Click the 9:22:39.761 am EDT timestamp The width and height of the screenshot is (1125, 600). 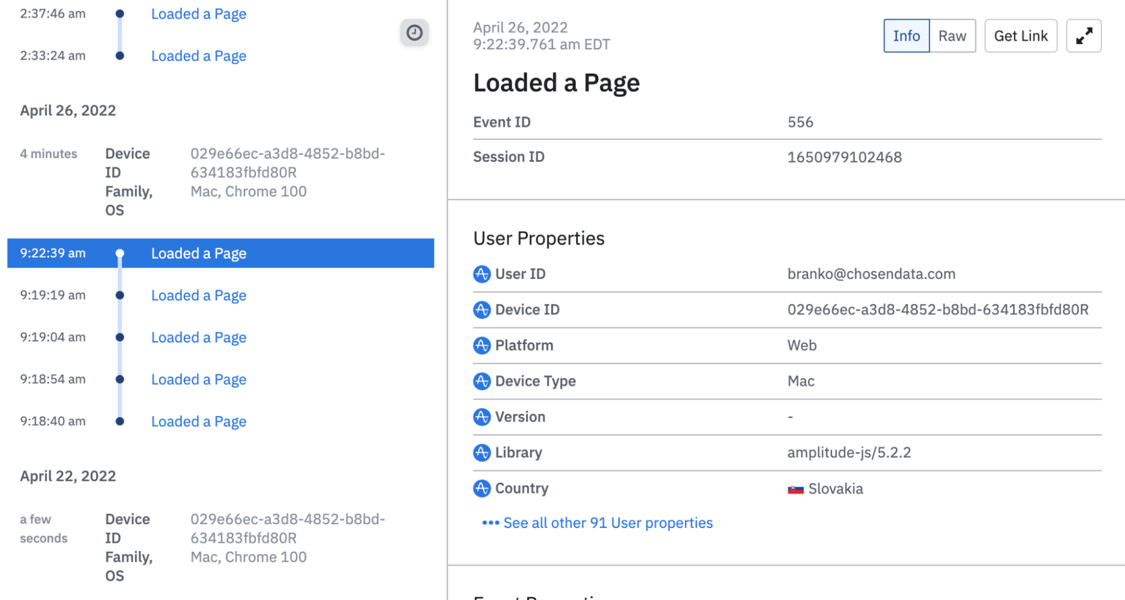click(541, 44)
